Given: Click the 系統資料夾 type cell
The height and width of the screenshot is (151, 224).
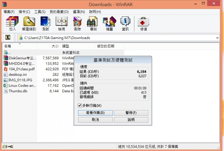Looking at the screenshot, I should coord(71,53).
